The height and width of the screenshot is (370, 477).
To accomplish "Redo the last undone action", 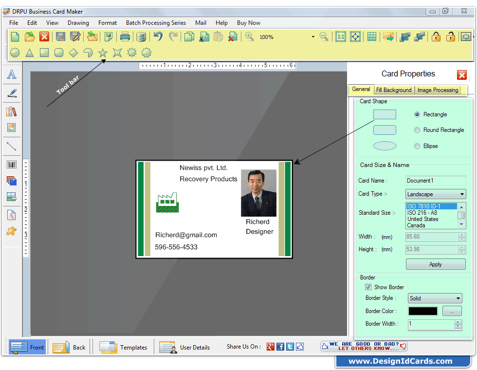I will (x=173, y=37).
